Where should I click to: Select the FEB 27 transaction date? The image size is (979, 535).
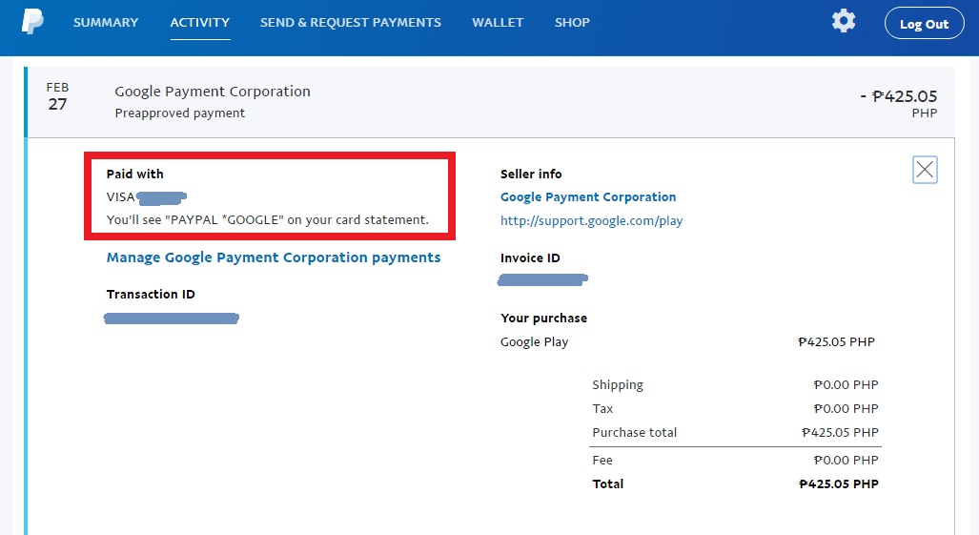pos(57,96)
